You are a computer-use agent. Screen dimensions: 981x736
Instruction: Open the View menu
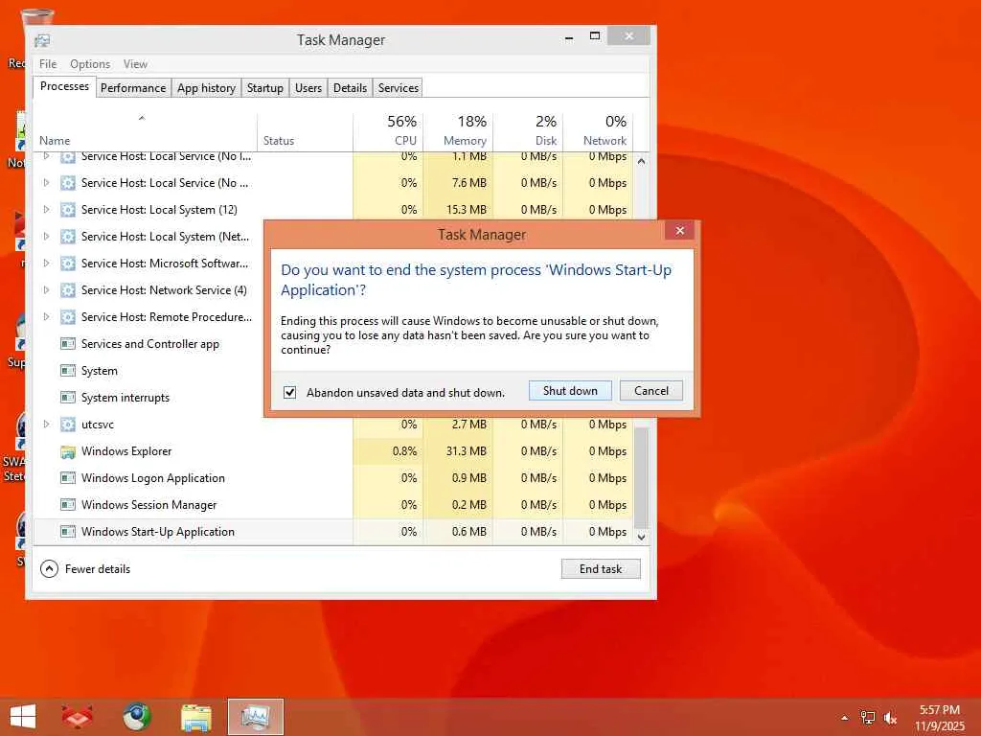point(135,64)
